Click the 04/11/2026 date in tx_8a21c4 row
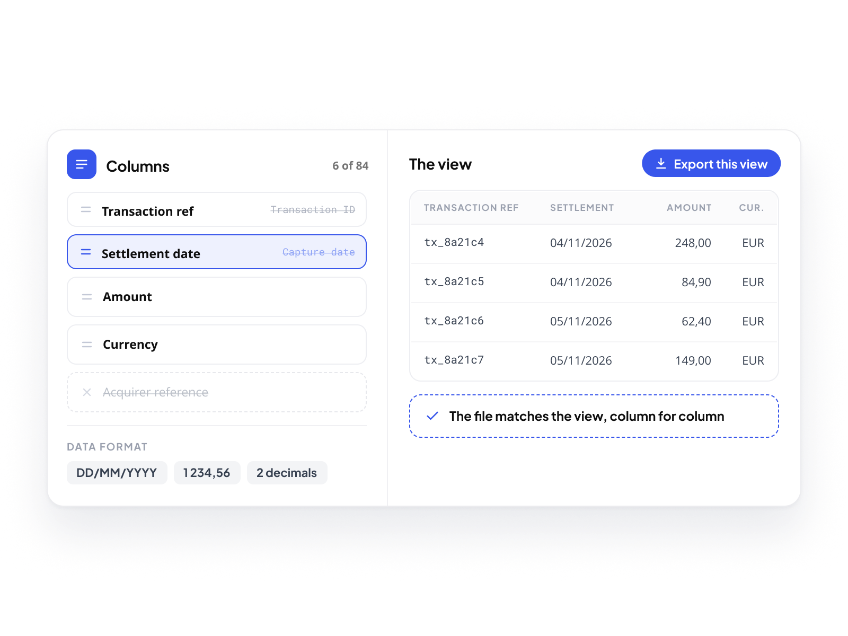Viewport: 848px width, 636px height. 581,243
